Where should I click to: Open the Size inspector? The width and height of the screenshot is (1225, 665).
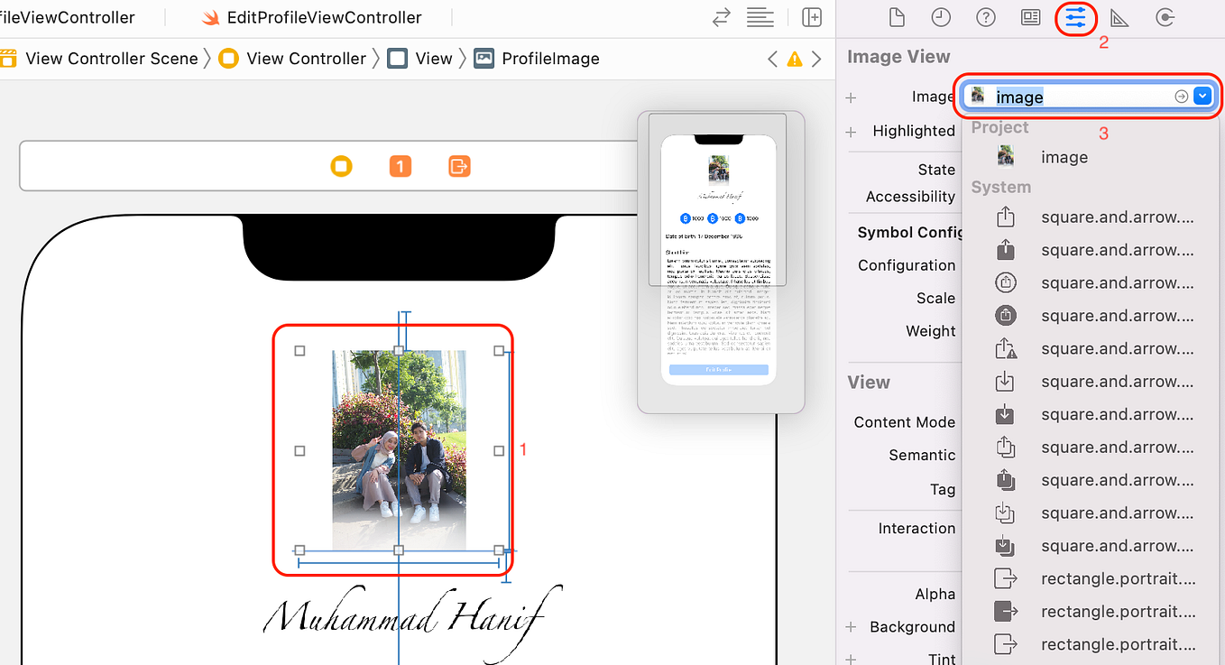point(1119,17)
